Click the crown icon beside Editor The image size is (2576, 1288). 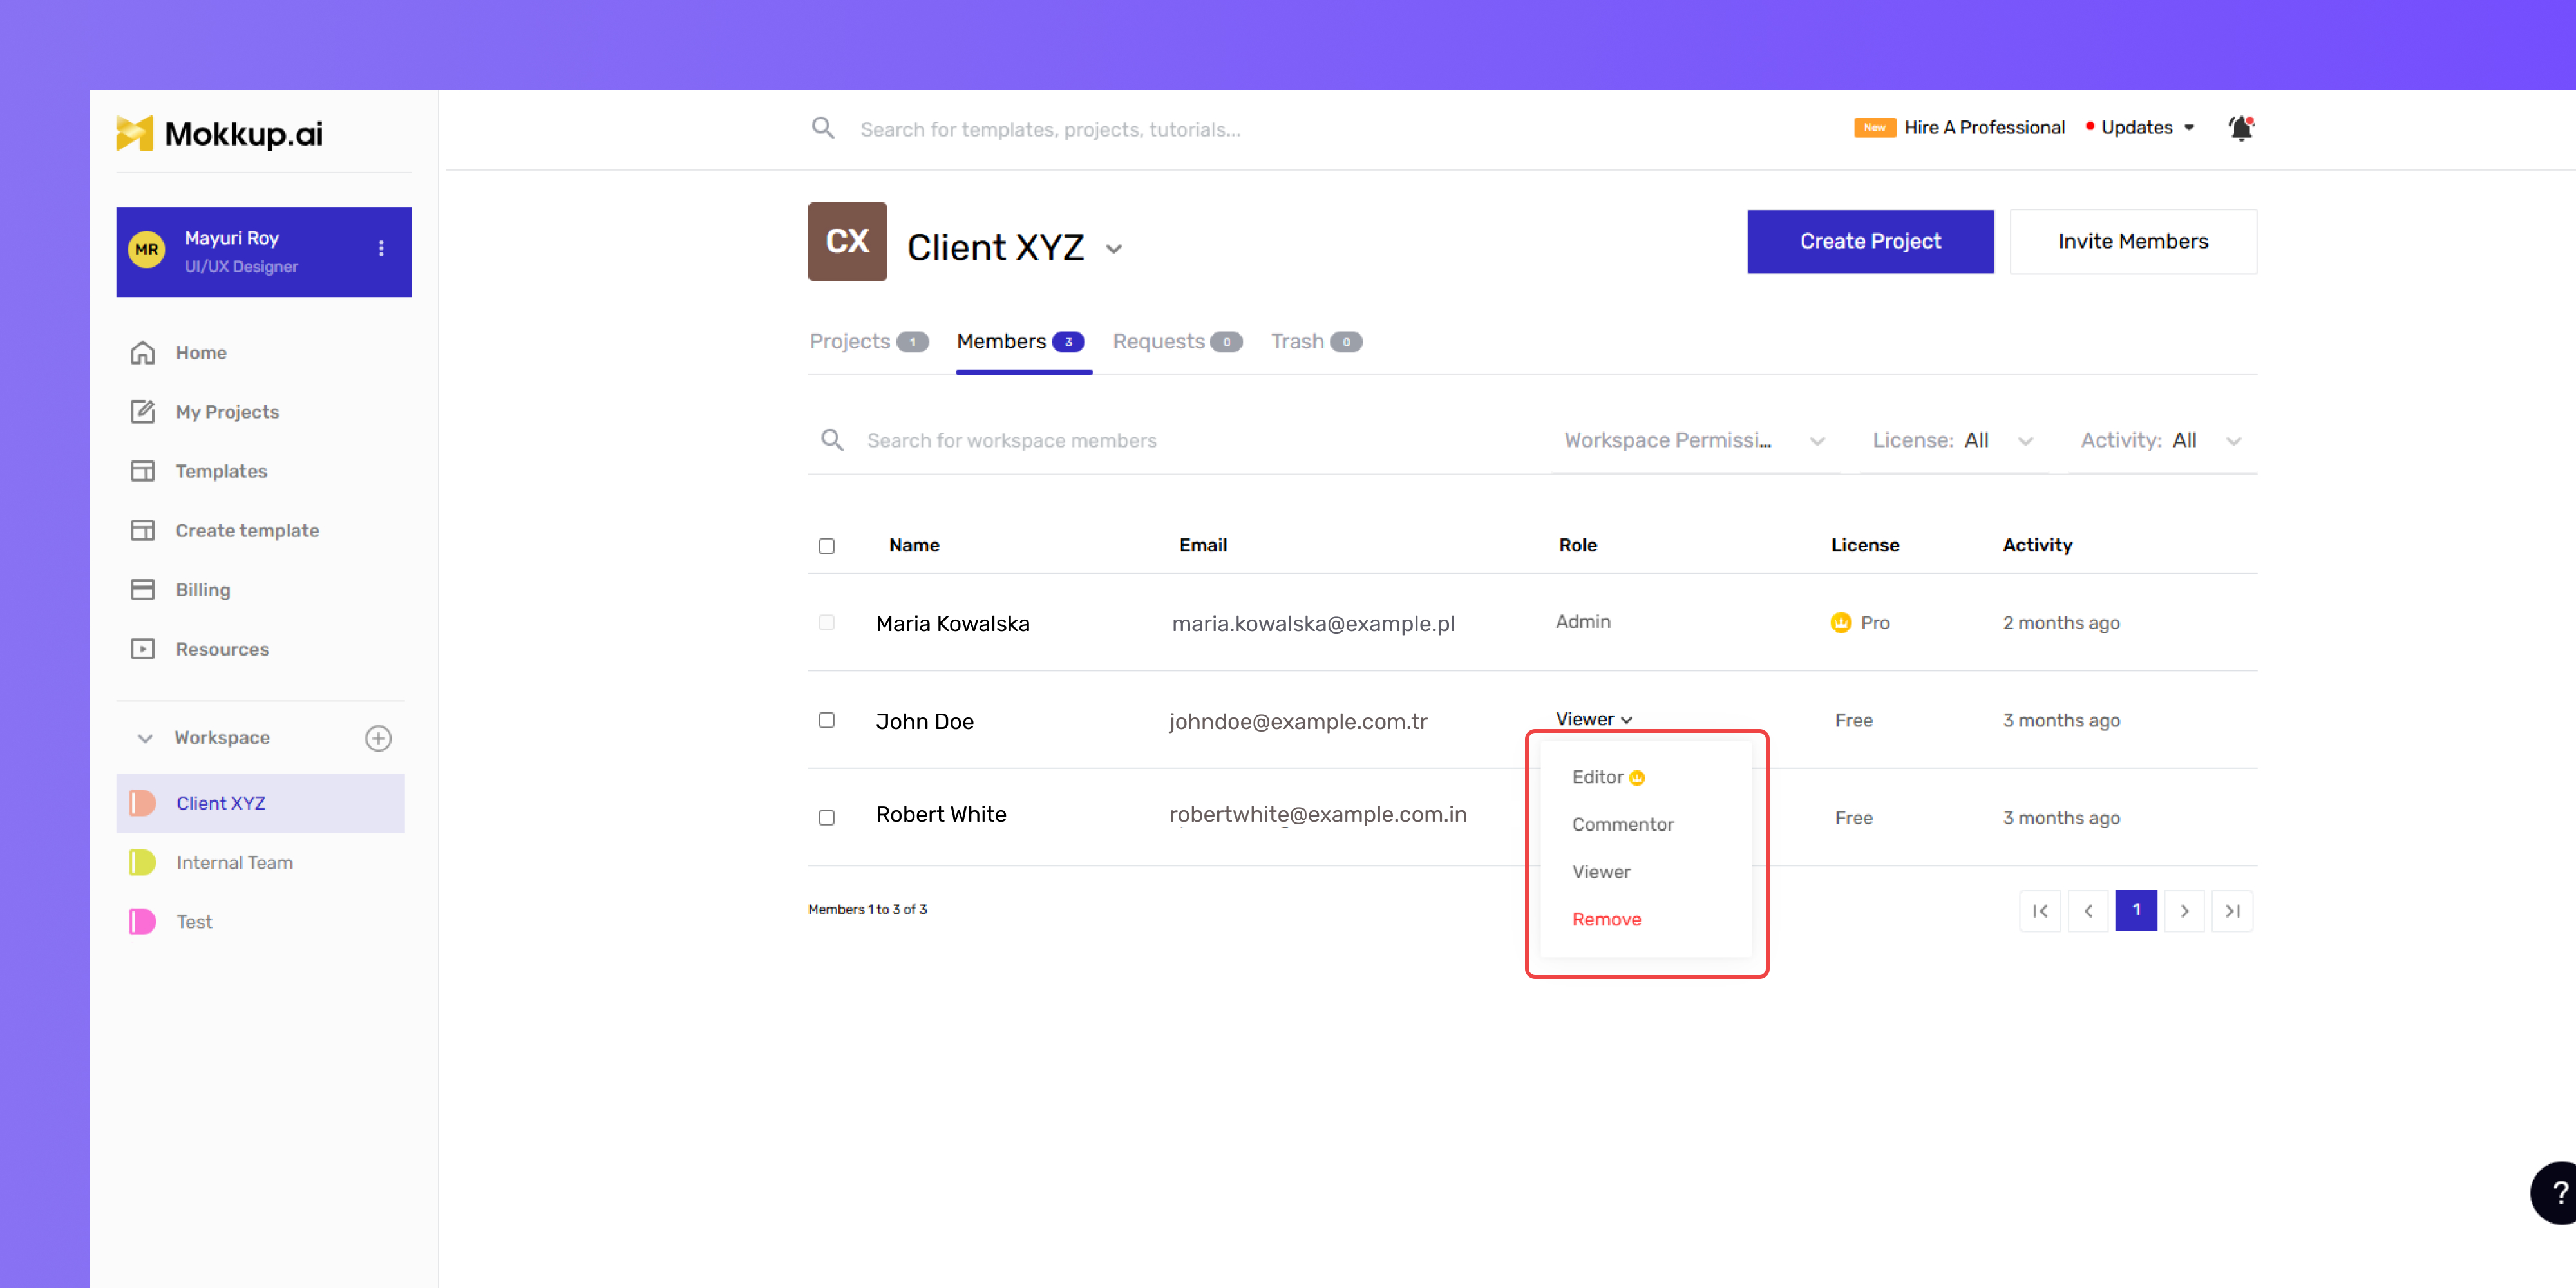click(x=1637, y=778)
